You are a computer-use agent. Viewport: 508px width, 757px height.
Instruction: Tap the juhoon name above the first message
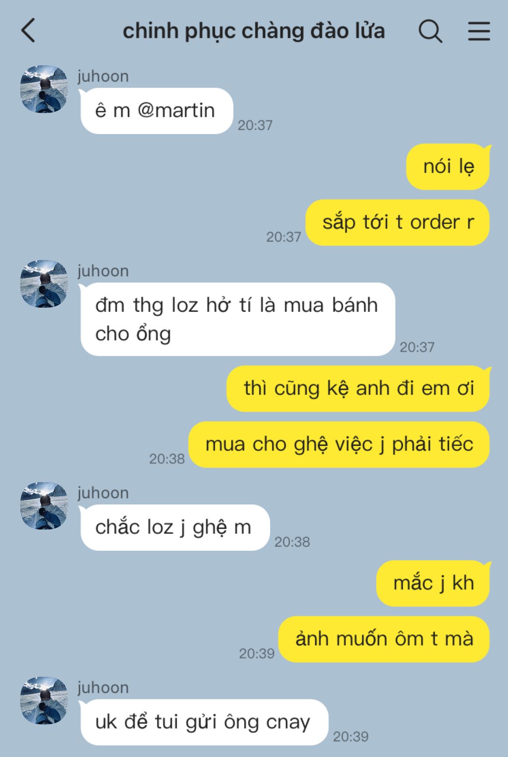coord(103,76)
